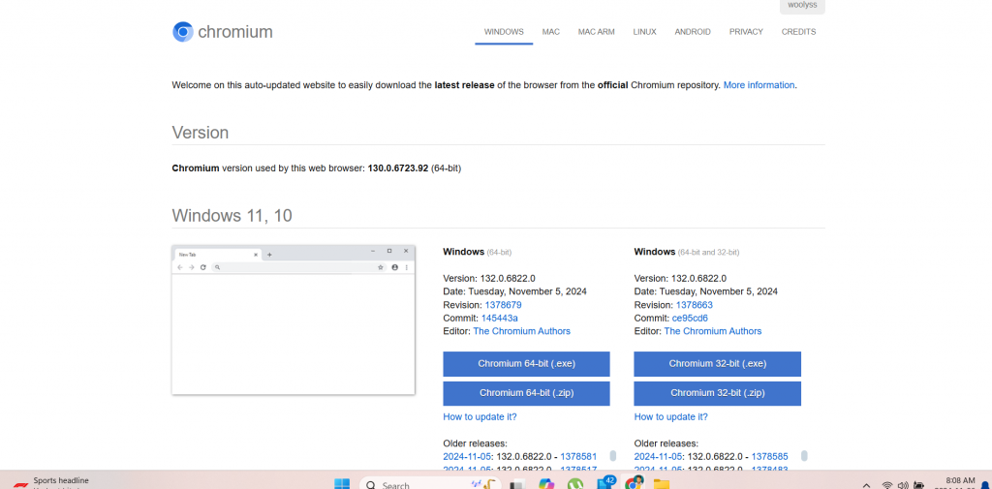Open 2024-11-05 link before revision 1378581

(468, 456)
